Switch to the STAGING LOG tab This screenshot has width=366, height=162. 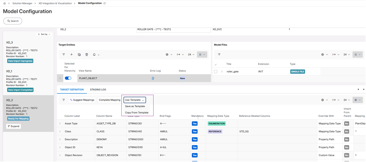tap(98, 90)
